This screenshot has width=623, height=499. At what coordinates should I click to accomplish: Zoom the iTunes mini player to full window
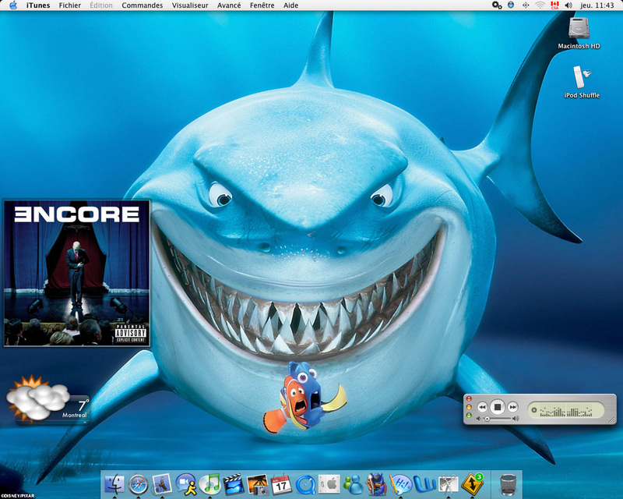[469, 416]
